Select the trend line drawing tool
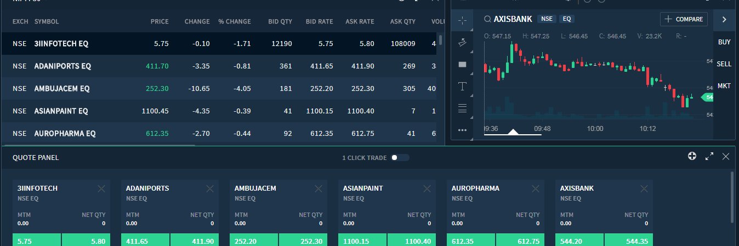The height and width of the screenshot is (246, 739). pos(462,42)
